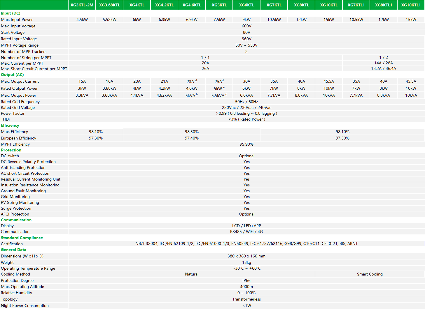Click the 5kW rated output power cell

point(219,88)
